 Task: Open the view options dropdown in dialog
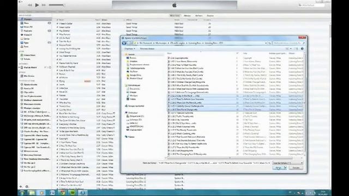coord(291,48)
